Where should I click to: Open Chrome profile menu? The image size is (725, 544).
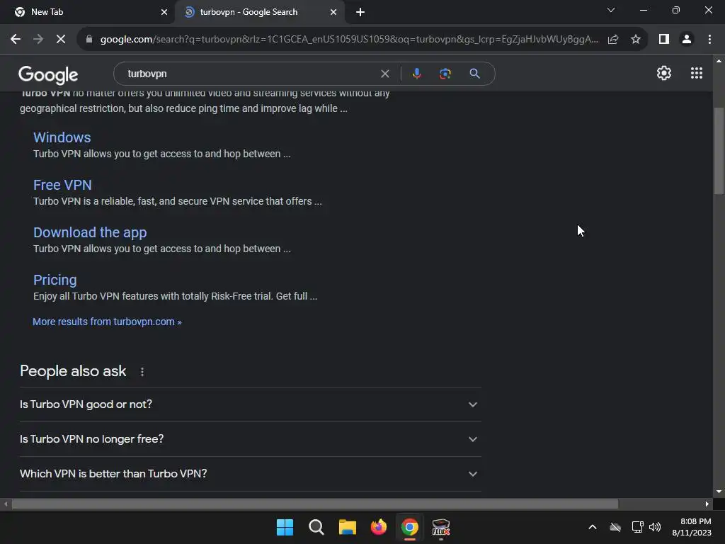coord(687,40)
